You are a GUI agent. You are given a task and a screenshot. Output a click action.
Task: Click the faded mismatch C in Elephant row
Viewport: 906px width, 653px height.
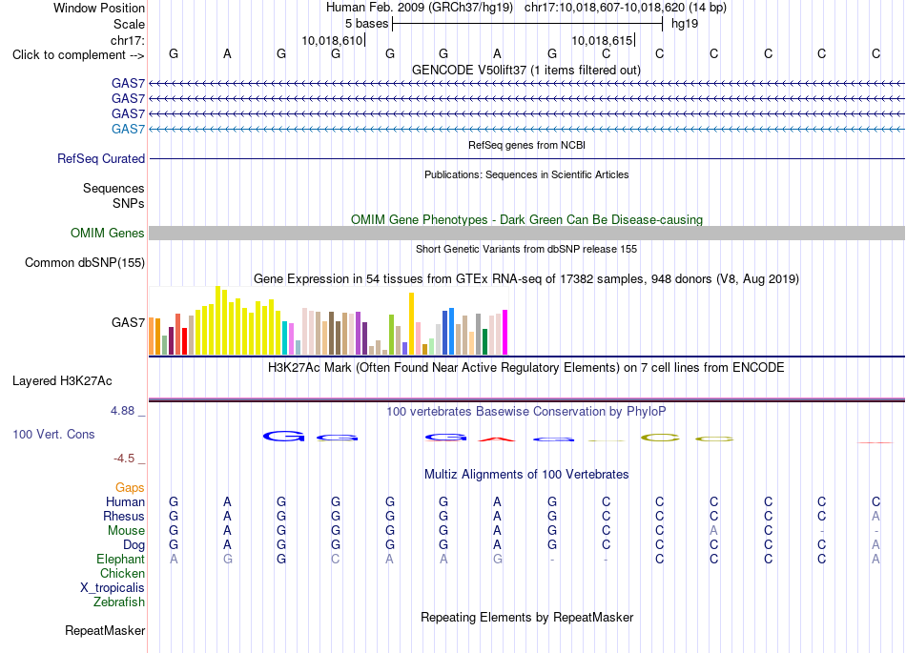click(335, 559)
